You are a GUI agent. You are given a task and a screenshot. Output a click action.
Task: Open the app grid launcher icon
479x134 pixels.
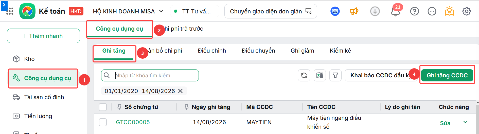click(10, 11)
